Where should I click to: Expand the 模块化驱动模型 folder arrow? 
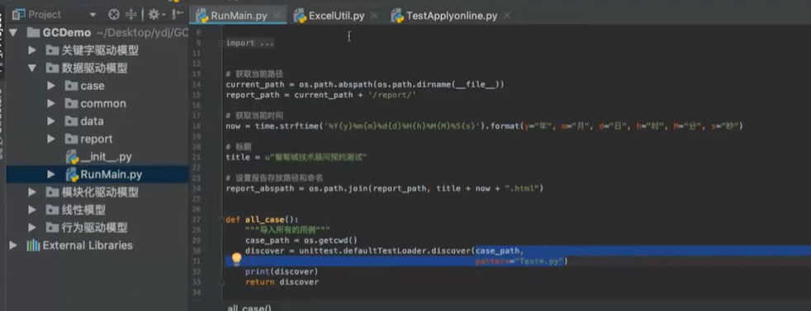32,192
